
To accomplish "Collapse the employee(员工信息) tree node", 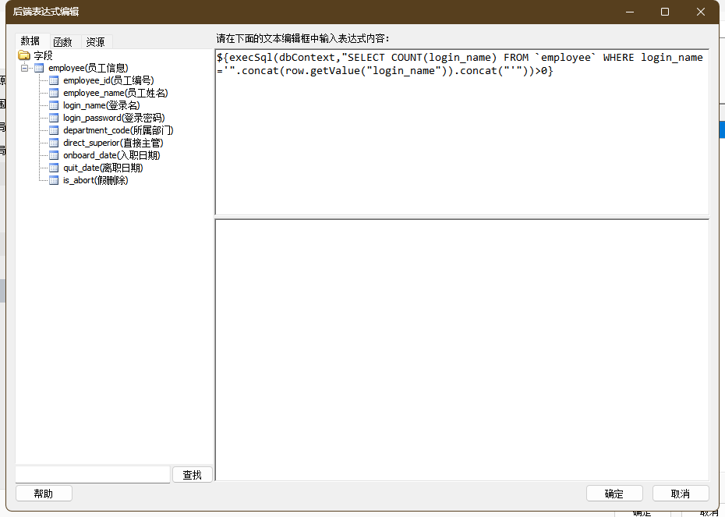I will pos(25,68).
